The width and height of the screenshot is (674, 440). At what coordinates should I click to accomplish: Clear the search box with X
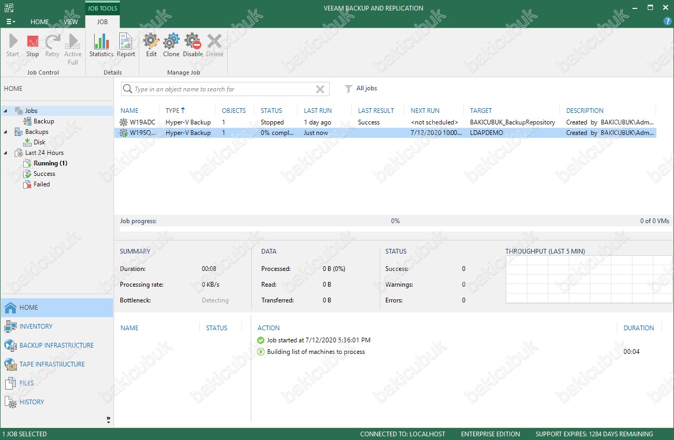pos(320,89)
